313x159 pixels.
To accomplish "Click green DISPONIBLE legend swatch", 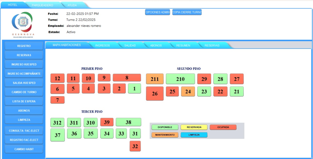I will (x=165, y=127).
